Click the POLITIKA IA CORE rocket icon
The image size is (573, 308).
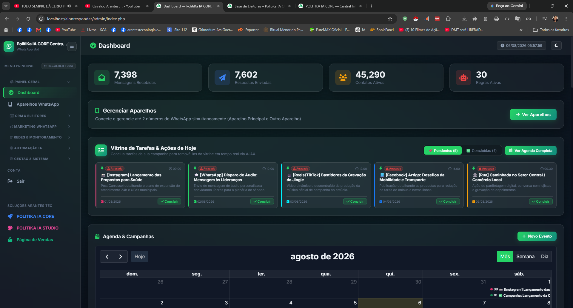[x=10, y=216]
